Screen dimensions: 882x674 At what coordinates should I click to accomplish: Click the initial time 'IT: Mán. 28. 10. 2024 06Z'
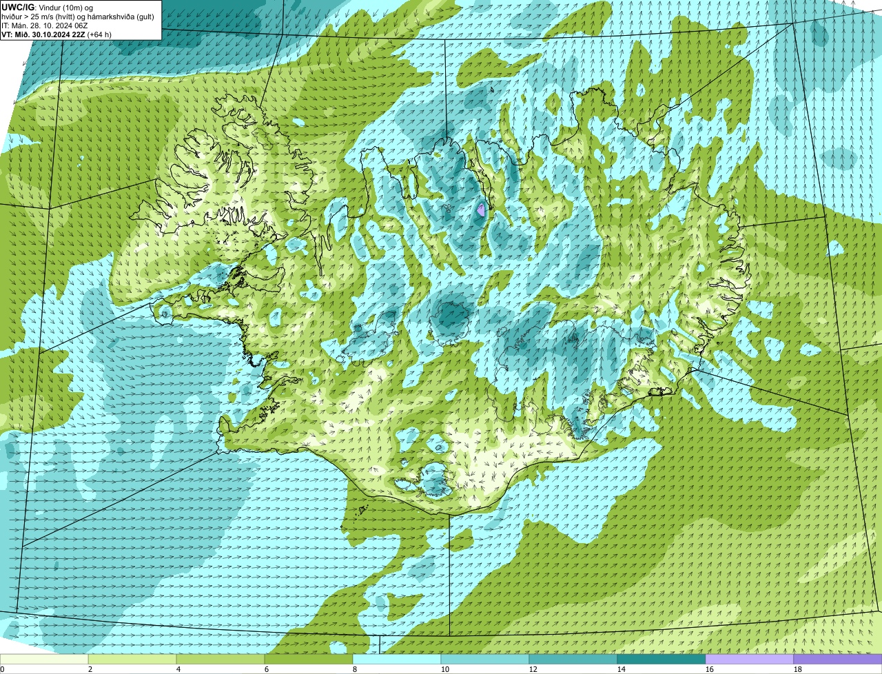click(44, 25)
